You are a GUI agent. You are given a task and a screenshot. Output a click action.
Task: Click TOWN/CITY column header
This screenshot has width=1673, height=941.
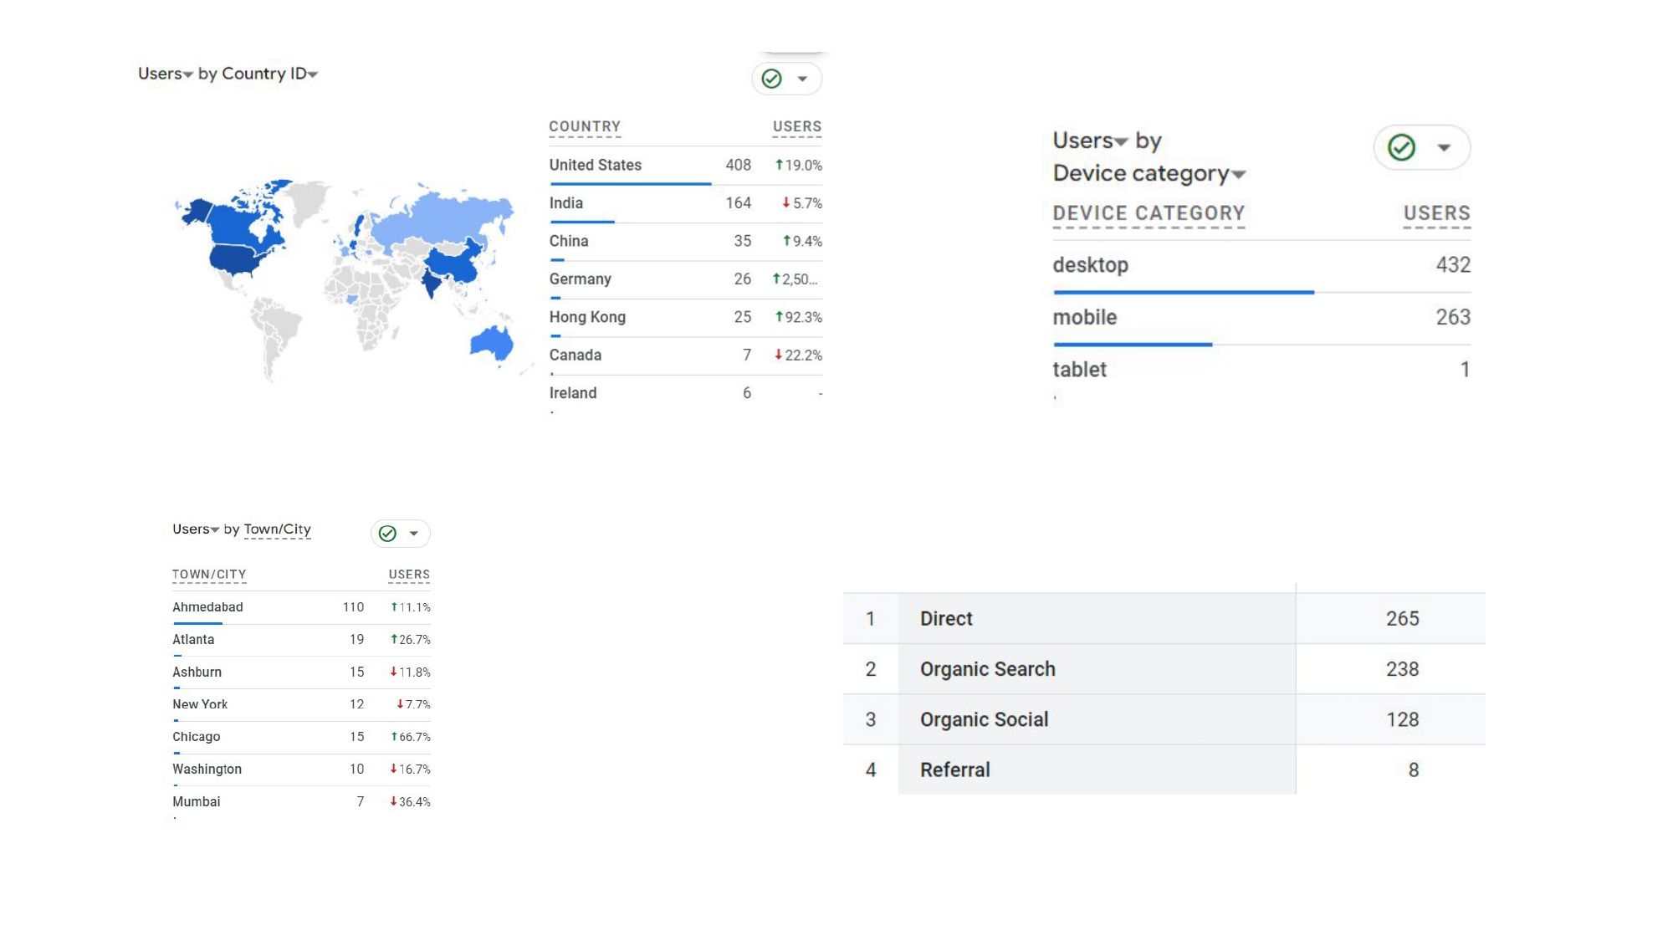point(209,575)
